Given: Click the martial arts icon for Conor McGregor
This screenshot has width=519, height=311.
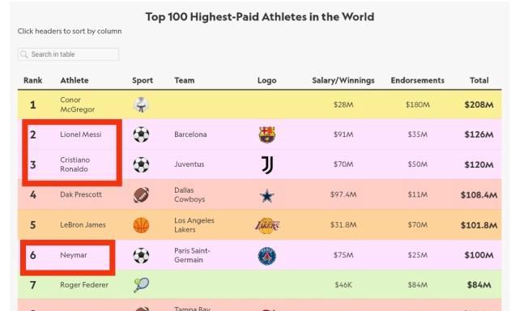Looking at the screenshot, I should click(x=142, y=104).
